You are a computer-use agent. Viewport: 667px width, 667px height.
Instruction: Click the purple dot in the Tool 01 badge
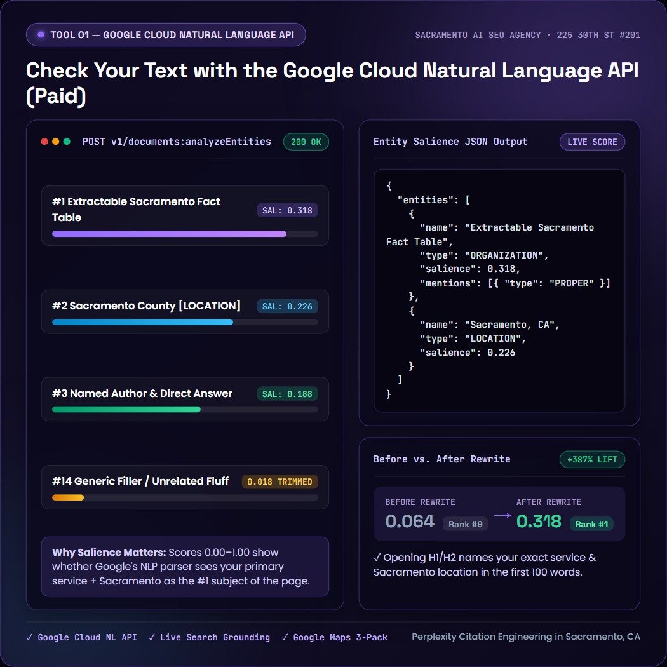(41, 35)
